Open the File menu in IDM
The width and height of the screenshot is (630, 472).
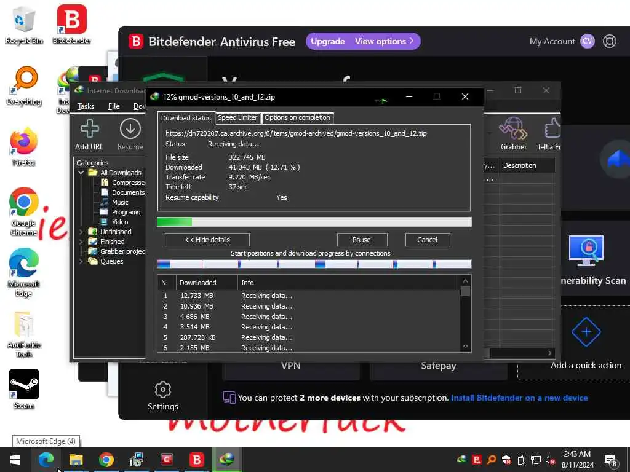(114, 106)
